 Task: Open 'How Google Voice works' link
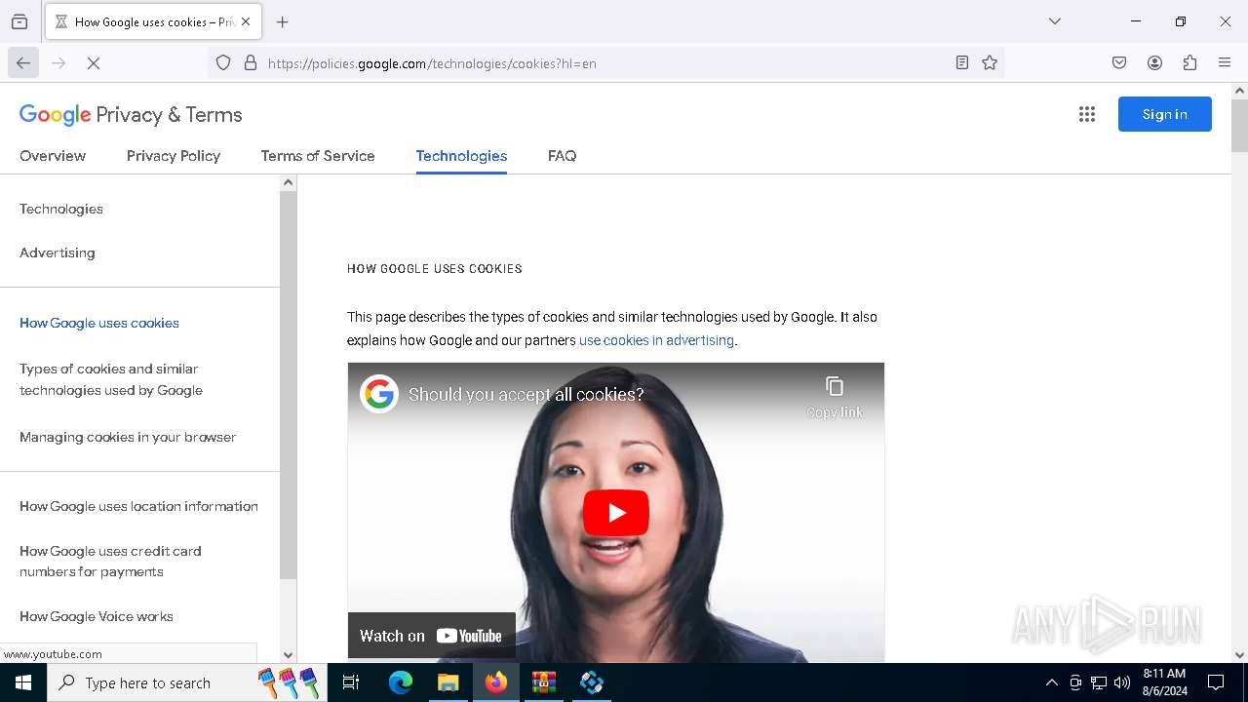coord(97,616)
